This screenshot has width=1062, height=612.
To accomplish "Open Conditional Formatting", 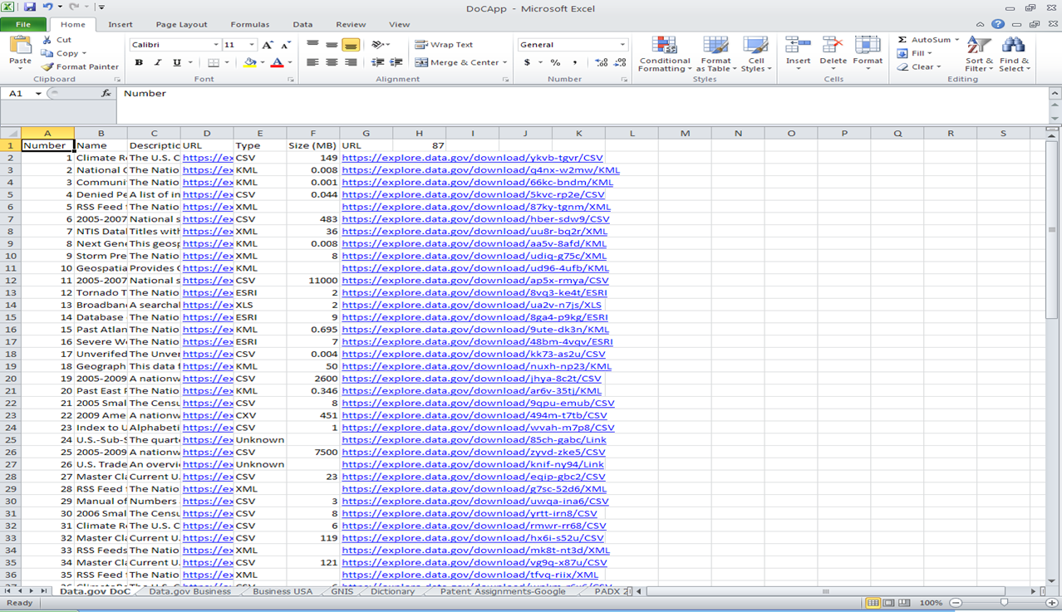I will 664,54.
